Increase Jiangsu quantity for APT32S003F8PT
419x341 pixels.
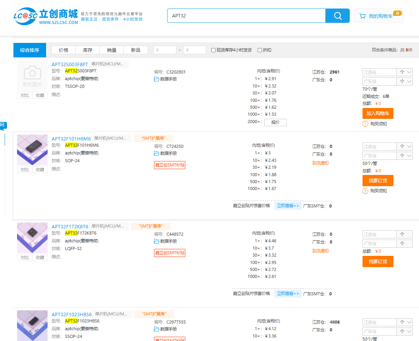[x=402, y=72]
